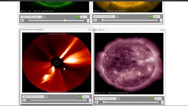Step forward one frame in Stereo COR2 panel
This screenshot has width=188, height=106.
[88, 100]
